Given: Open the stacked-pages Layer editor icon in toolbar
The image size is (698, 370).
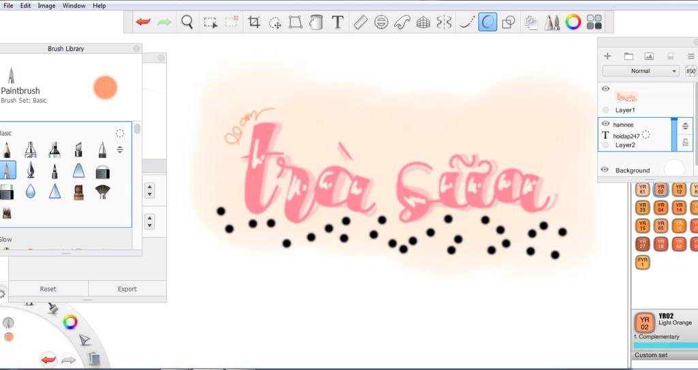Looking at the screenshot, I should (531, 22).
